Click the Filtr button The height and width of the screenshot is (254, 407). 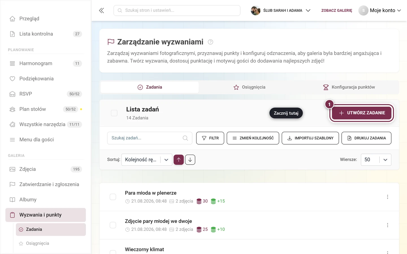tap(210, 138)
